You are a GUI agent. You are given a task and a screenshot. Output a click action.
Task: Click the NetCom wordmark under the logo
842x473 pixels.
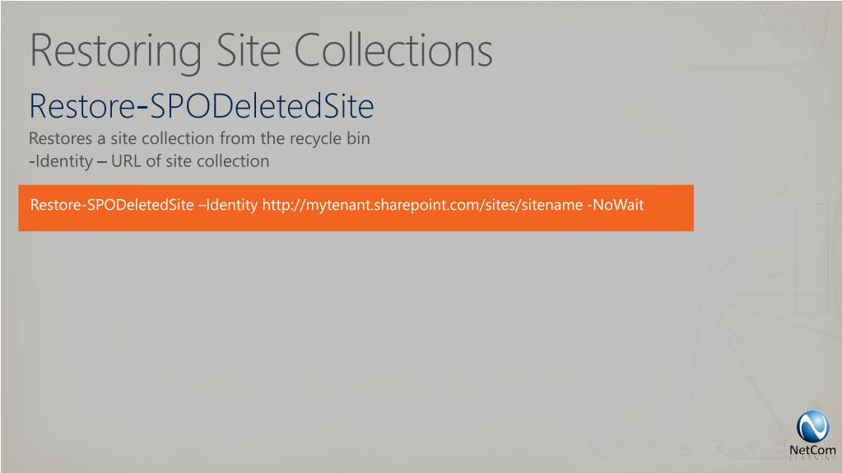pos(812,450)
